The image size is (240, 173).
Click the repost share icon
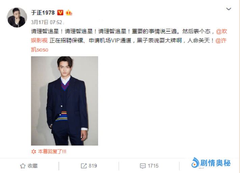(x=83, y=166)
